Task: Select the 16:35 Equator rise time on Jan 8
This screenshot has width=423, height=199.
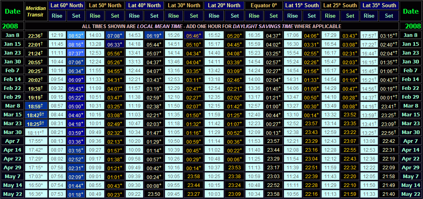Action: click(x=254, y=35)
